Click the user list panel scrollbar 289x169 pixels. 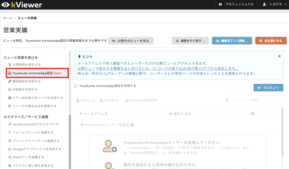(x=282, y=132)
